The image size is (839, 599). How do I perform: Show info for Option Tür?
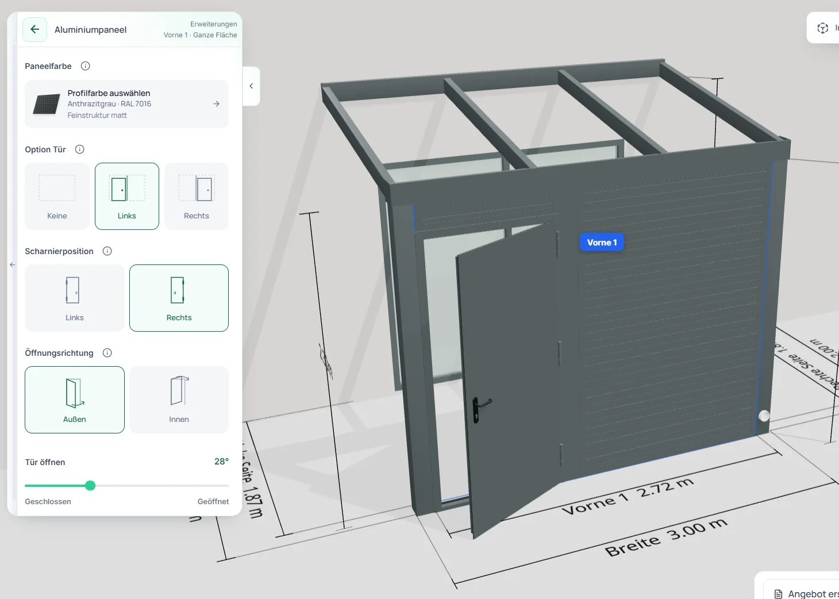80,149
